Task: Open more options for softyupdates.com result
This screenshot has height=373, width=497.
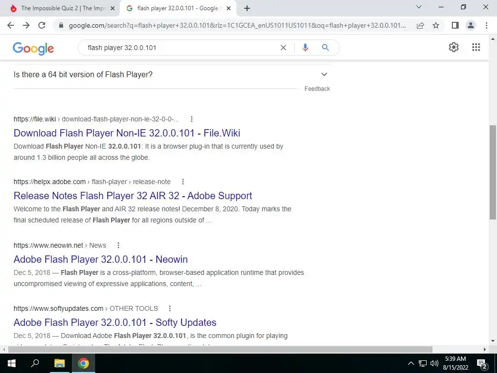Action: point(170,308)
